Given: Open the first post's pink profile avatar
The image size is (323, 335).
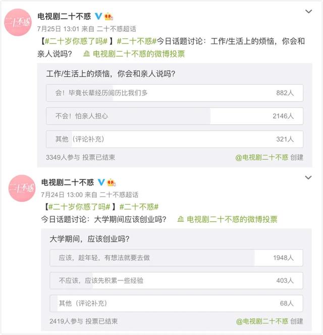Looking at the screenshot, I should click(x=19, y=23).
